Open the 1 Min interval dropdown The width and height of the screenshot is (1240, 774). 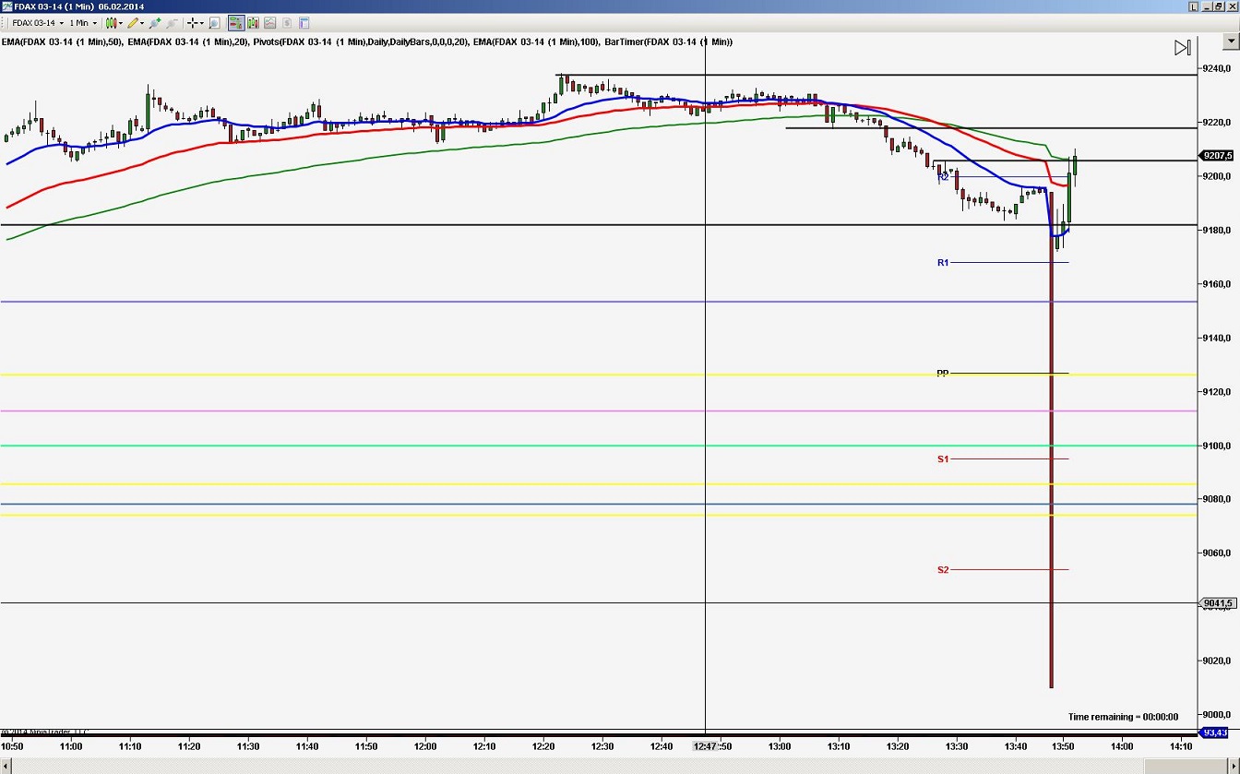click(x=95, y=22)
